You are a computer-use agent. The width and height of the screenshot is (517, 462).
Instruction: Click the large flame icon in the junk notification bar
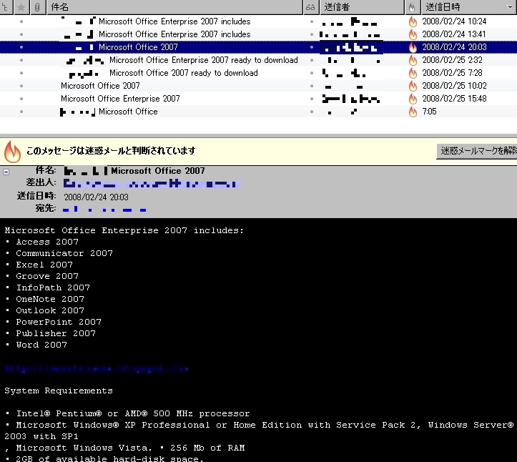[x=13, y=151]
